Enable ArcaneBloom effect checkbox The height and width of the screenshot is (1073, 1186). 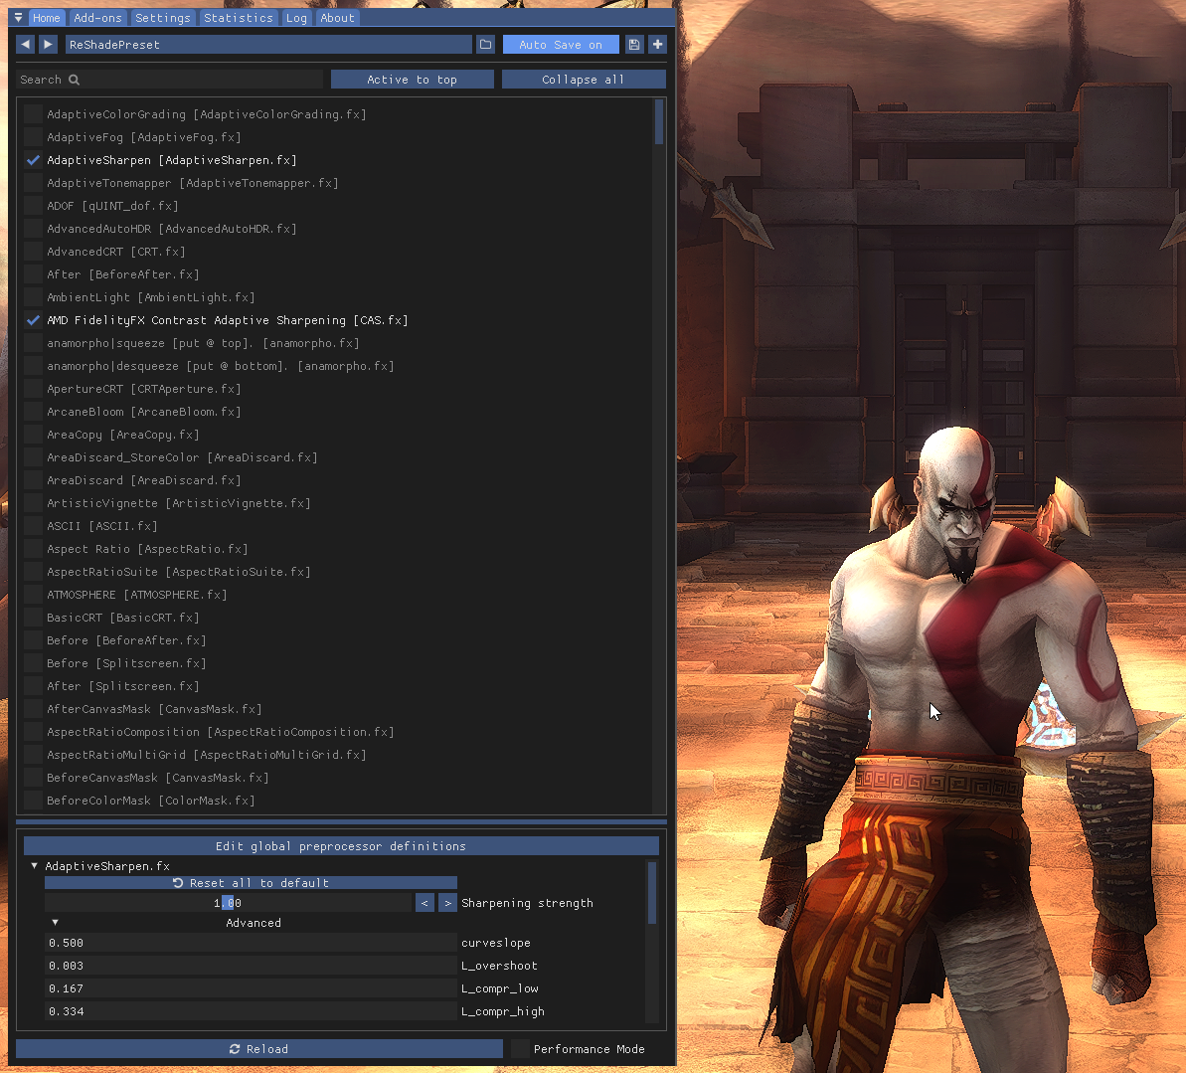33,412
